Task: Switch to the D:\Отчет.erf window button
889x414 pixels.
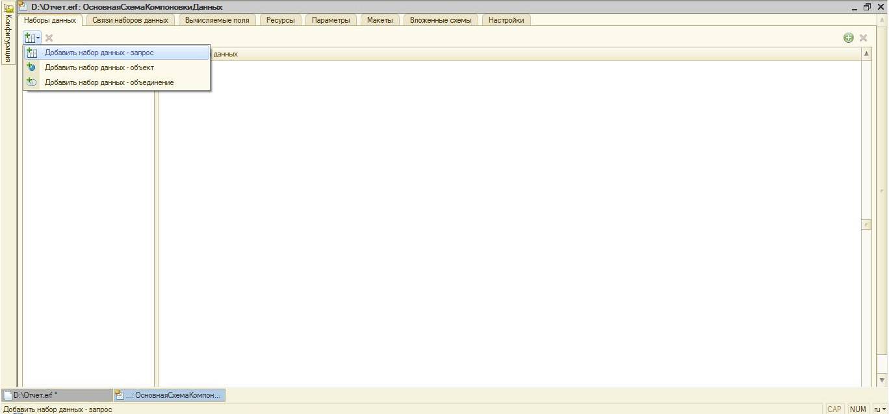Action: (x=57, y=395)
